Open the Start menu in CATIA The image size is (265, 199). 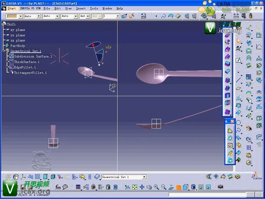11,8
